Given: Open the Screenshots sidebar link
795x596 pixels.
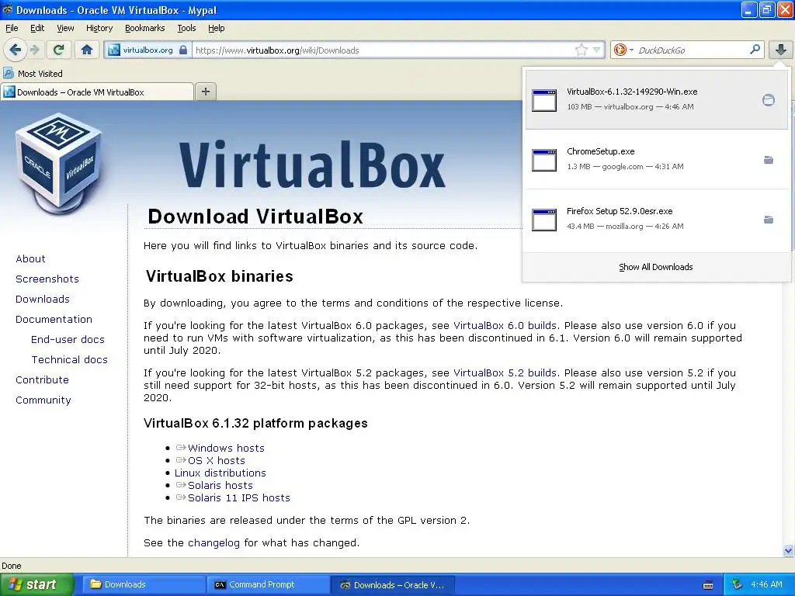Looking at the screenshot, I should click(x=47, y=279).
